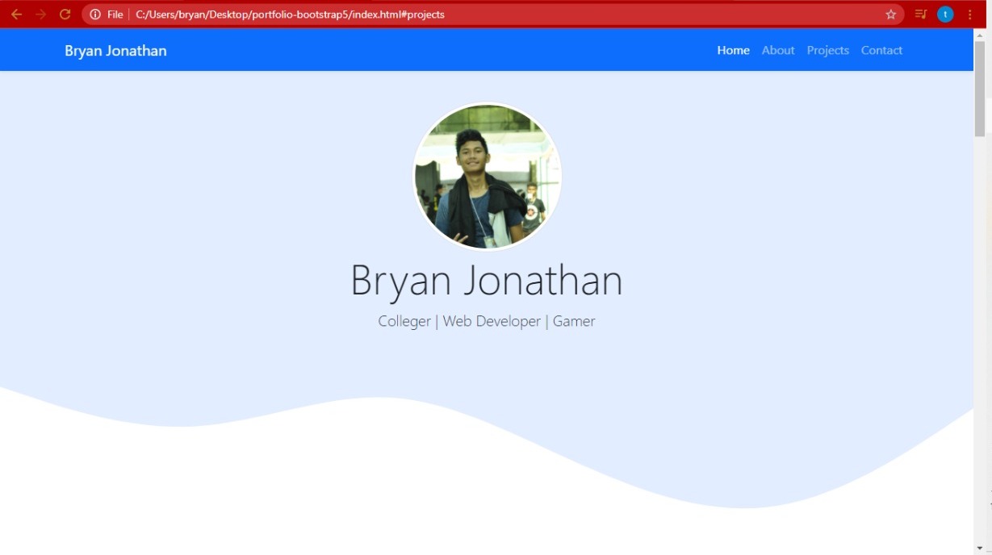Select Home in the navbar

click(733, 50)
